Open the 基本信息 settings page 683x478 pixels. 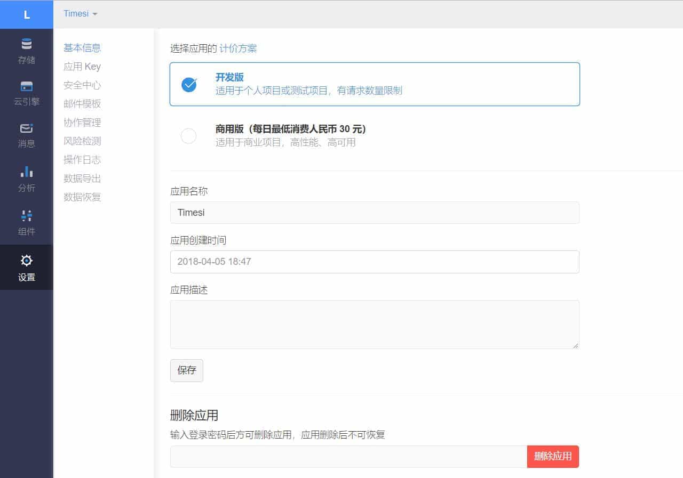[x=82, y=48]
